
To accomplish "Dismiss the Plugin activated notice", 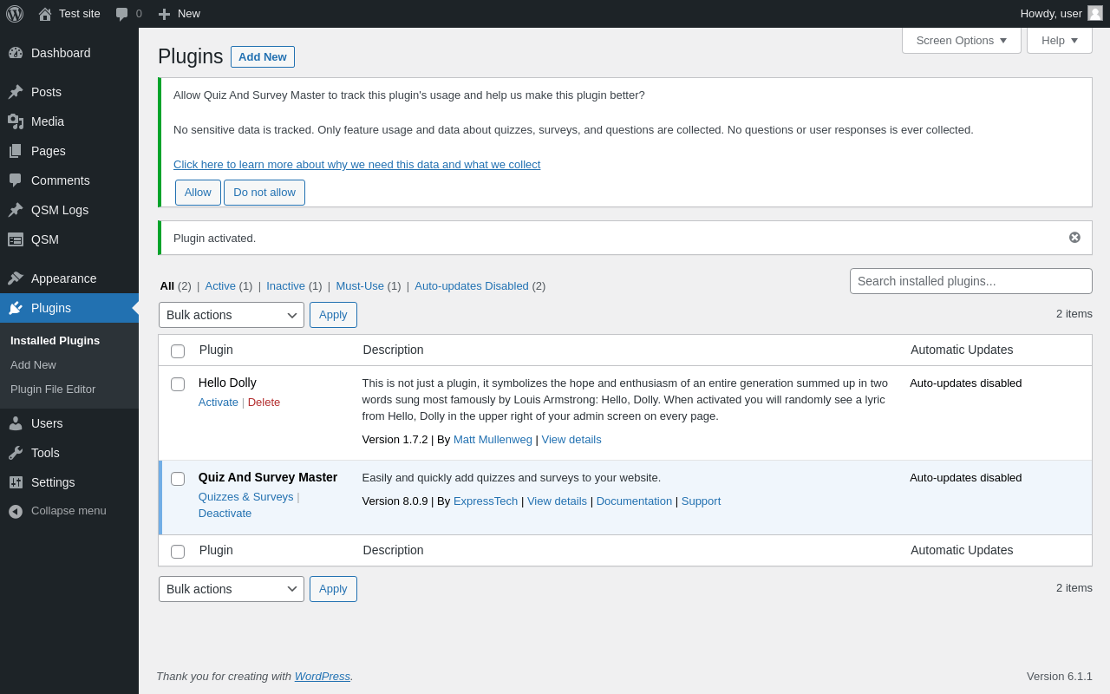I will (1074, 238).
